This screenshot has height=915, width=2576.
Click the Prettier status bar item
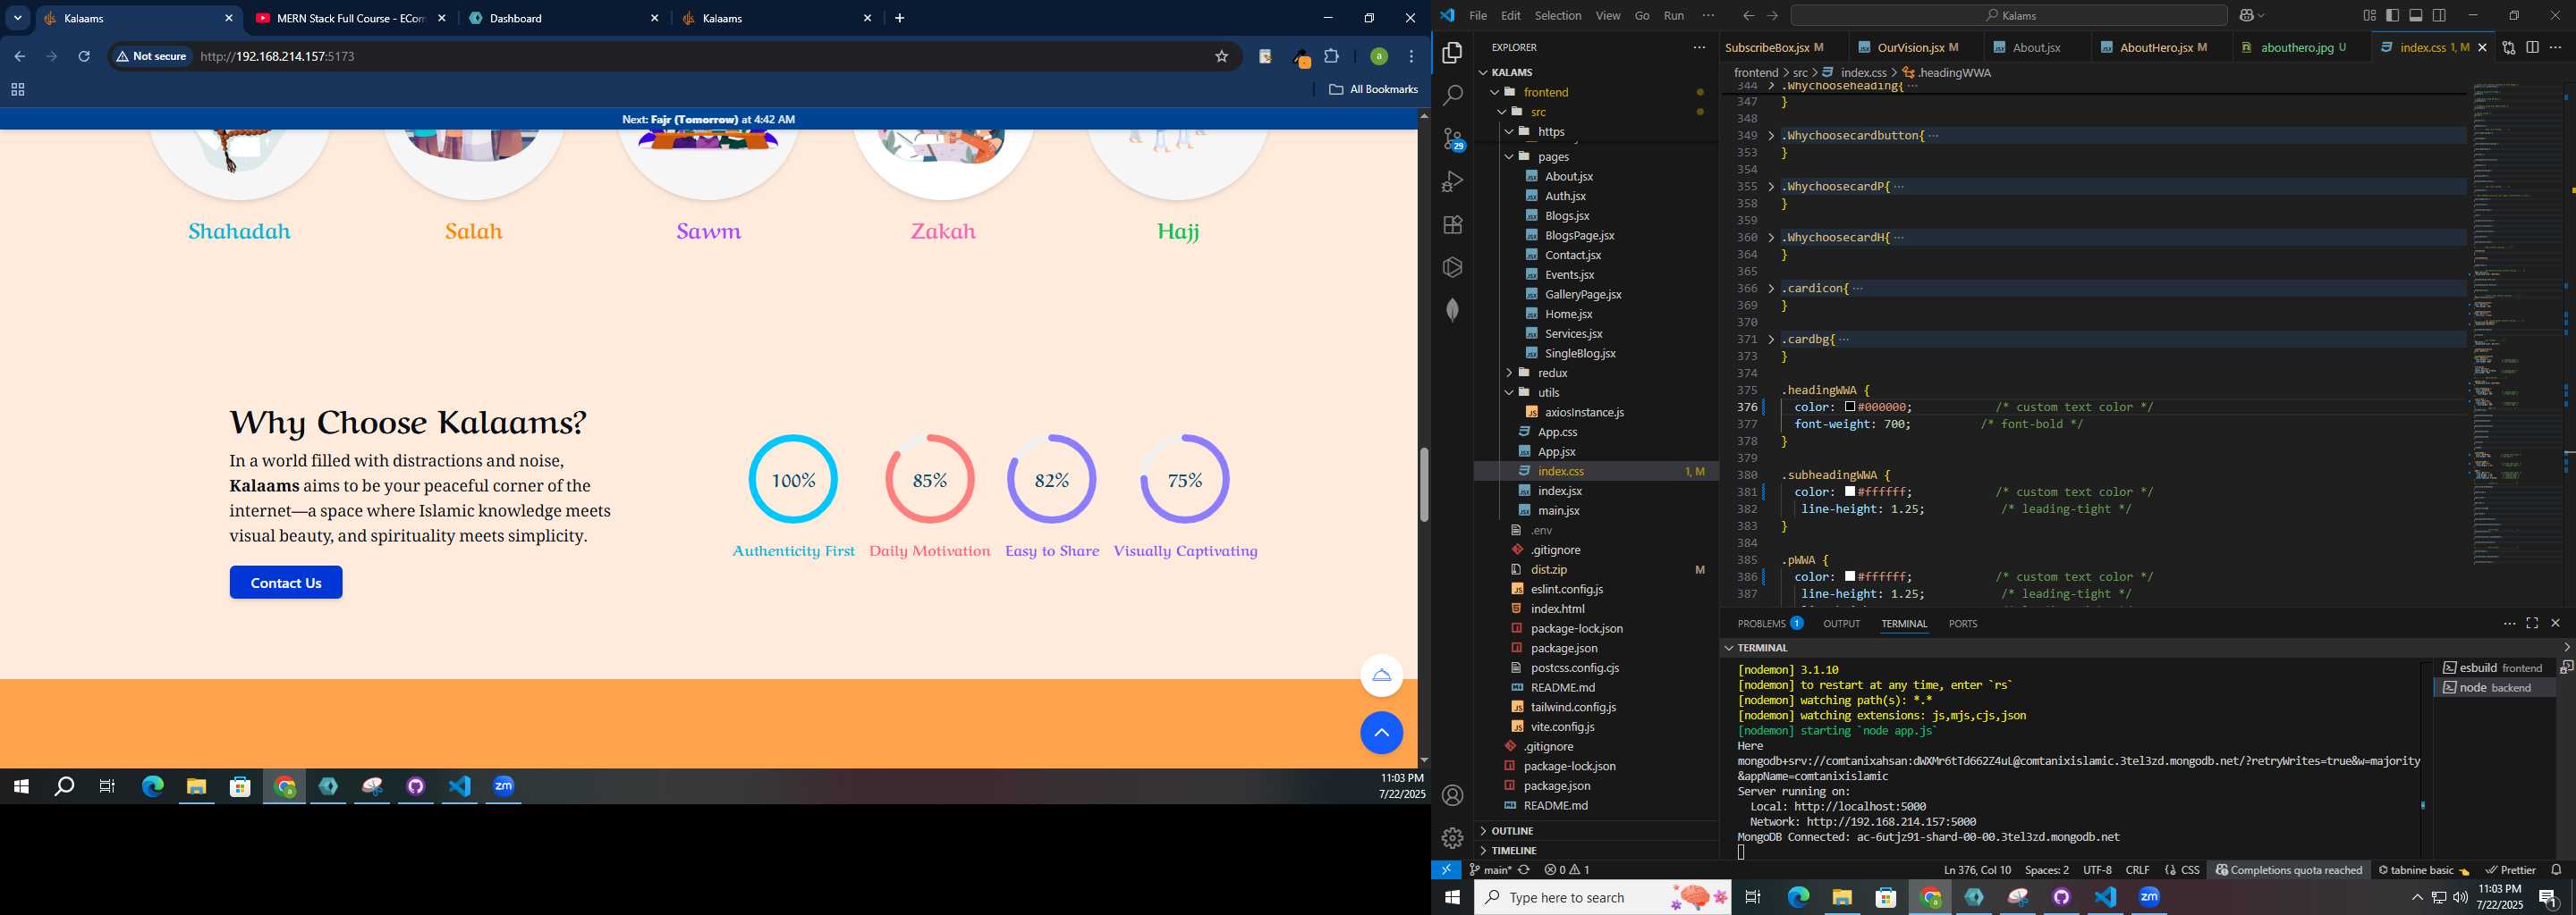point(2512,870)
